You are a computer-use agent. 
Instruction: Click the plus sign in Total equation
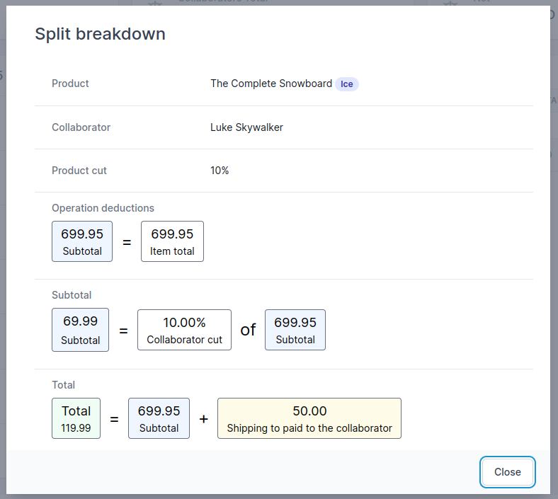click(x=203, y=419)
